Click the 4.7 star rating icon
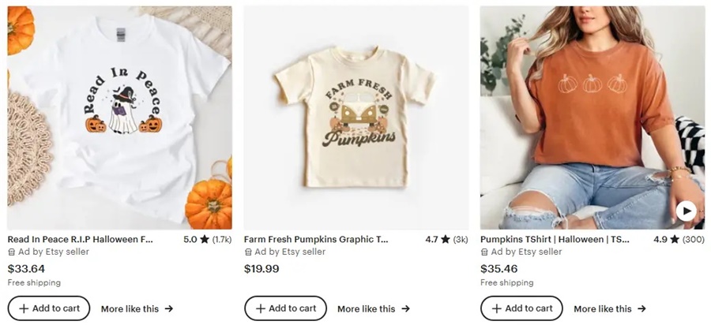The image size is (711, 325). click(x=446, y=239)
